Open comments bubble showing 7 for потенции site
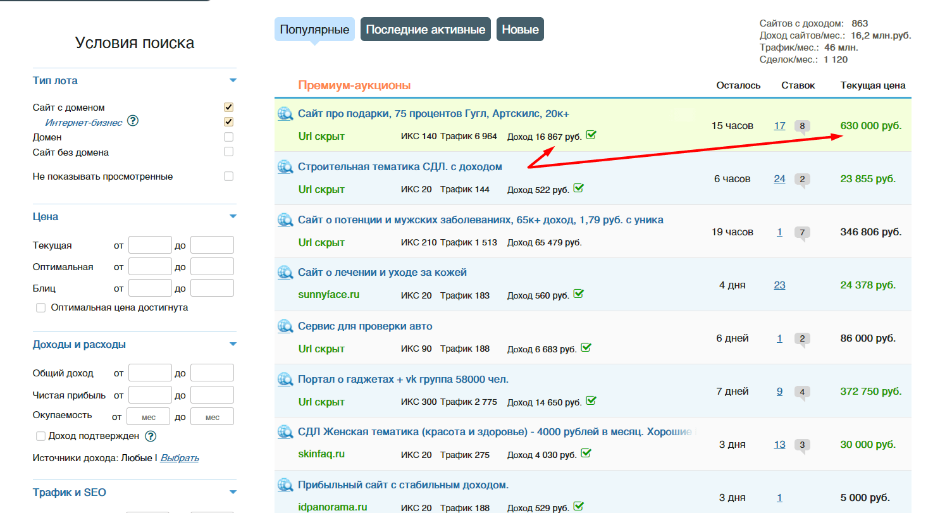Viewport: 952px width, 513px height. [x=802, y=233]
